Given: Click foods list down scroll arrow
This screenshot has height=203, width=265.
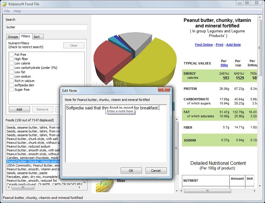Looking at the screenshot, I should click(85, 183).
